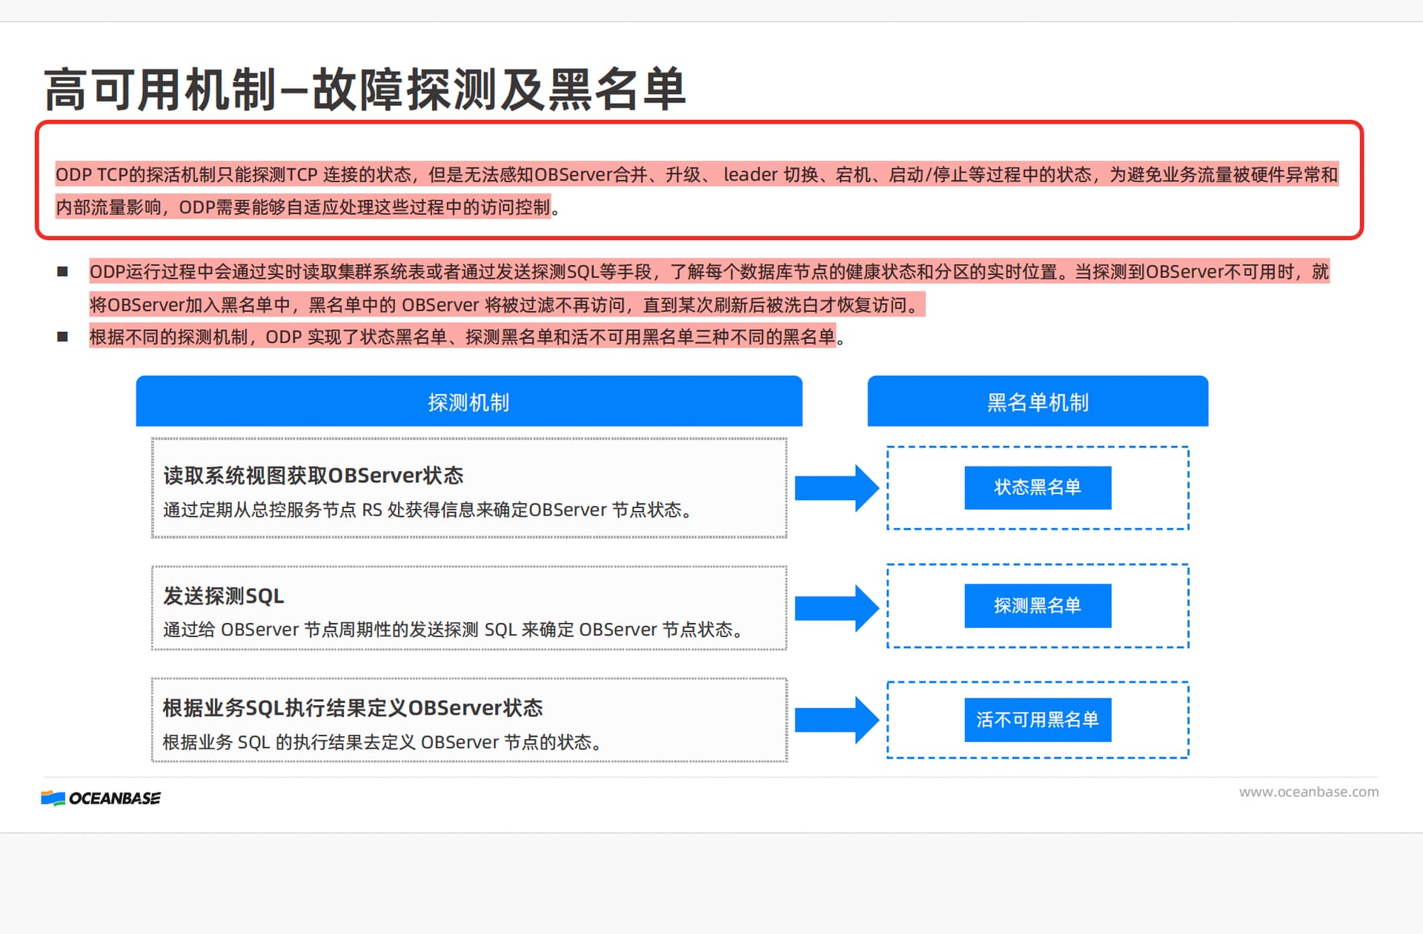Click the 探测黑名单 blue button
This screenshot has width=1423, height=934.
(1037, 606)
